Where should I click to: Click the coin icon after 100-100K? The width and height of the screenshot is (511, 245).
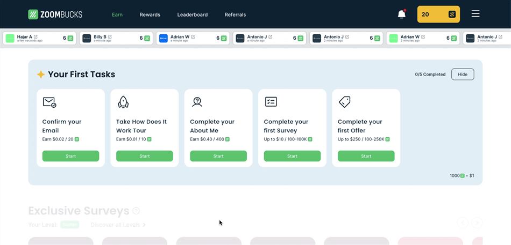[x=310, y=139]
